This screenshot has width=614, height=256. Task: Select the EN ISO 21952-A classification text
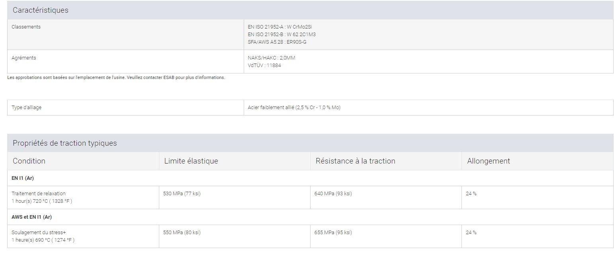(x=280, y=27)
